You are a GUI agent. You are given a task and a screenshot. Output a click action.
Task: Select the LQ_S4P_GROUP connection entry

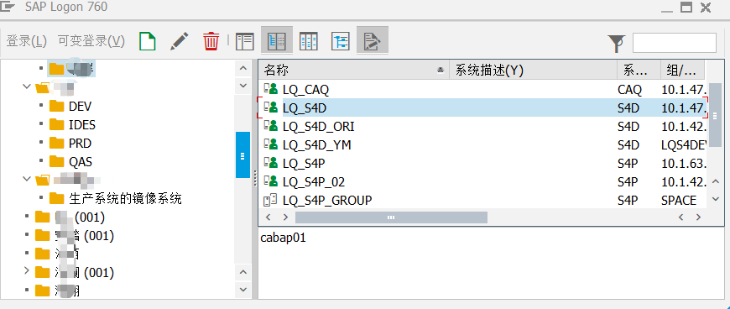click(482, 201)
